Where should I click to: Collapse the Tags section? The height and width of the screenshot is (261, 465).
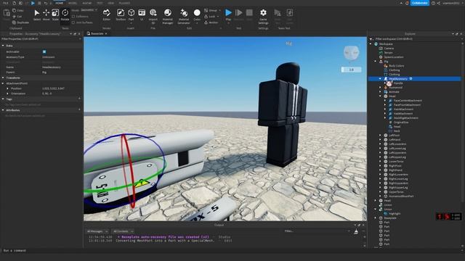coord(3,99)
